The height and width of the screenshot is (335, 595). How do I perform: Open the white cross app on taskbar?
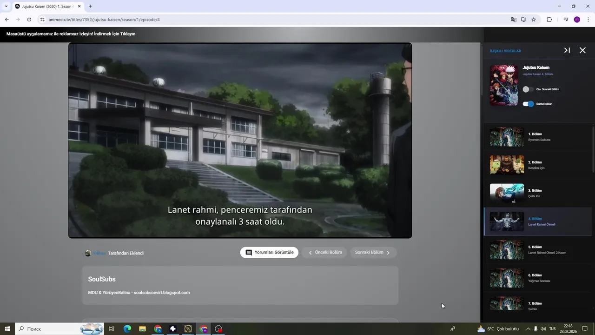tap(173, 329)
